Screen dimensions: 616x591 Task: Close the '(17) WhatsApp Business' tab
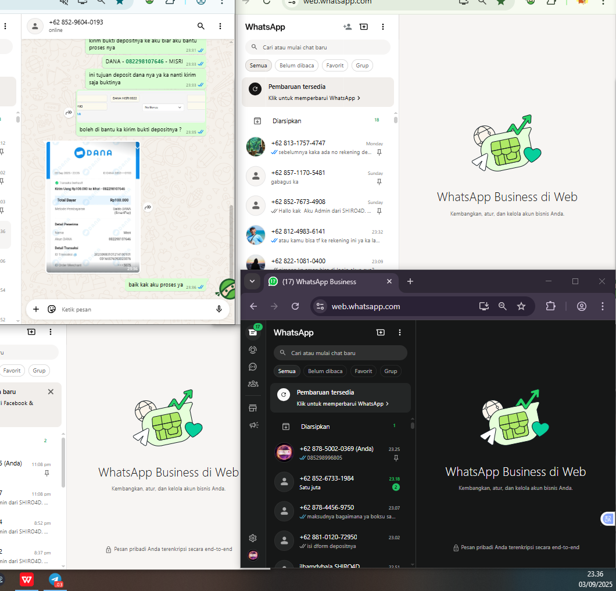(x=389, y=281)
